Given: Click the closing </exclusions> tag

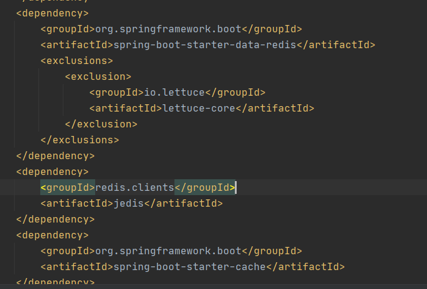Looking at the screenshot, I should pos(80,140).
